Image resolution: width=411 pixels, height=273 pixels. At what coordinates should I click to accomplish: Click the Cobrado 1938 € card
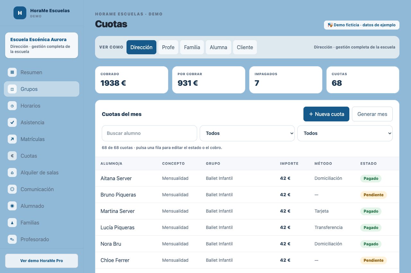point(132,80)
